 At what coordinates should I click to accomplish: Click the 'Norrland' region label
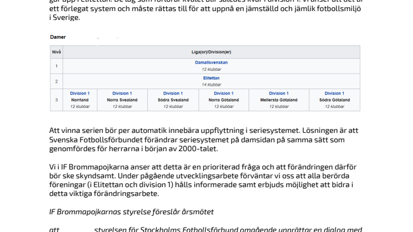pos(80,100)
